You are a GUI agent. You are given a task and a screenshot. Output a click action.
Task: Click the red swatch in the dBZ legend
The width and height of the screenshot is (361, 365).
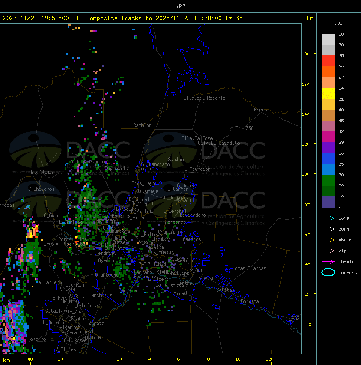click(328, 61)
